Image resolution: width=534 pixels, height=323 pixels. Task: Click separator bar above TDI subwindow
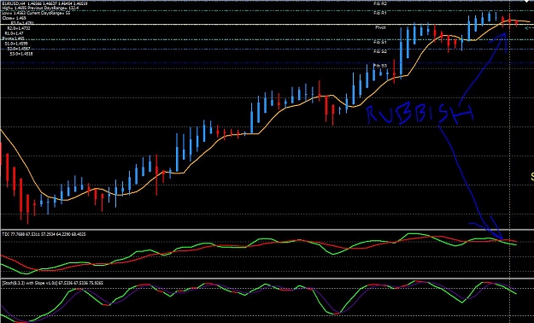(267, 230)
